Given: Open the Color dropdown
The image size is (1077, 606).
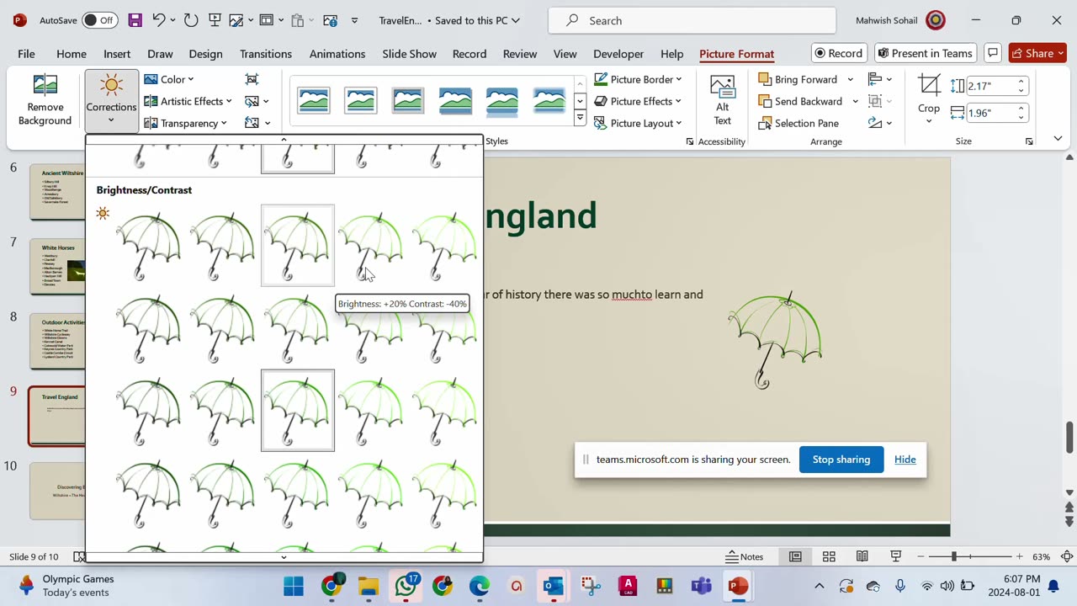Looking at the screenshot, I should [x=168, y=79].
